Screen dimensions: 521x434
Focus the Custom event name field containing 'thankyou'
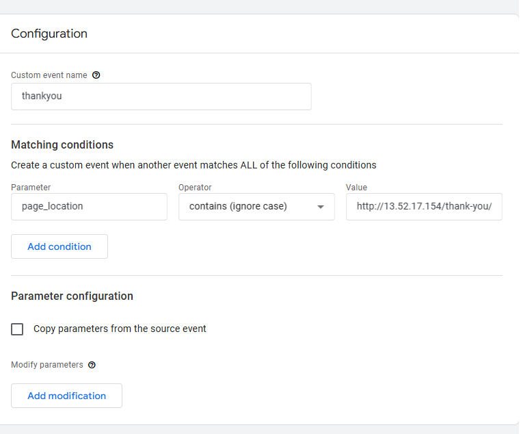pos(161,97)
